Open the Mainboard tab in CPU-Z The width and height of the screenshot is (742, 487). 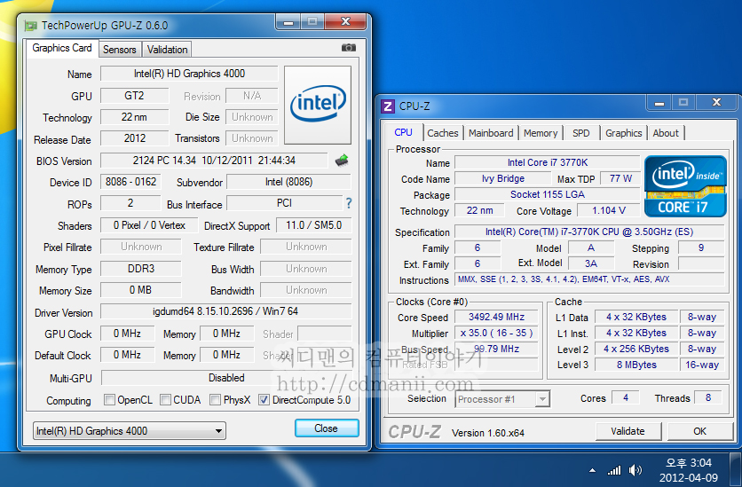(491, 133)
